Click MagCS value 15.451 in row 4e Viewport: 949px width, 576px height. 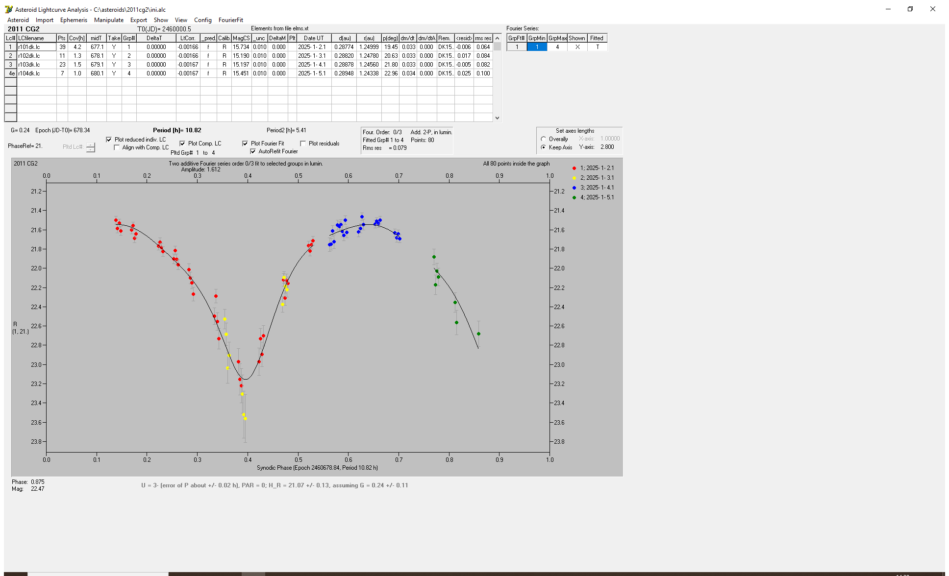coord(241,73)
